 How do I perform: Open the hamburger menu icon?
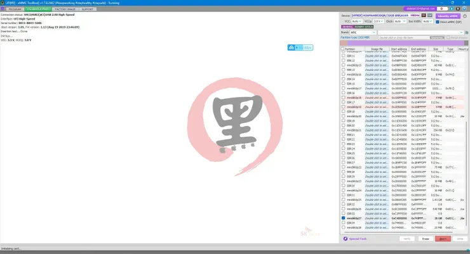[3, 9]
